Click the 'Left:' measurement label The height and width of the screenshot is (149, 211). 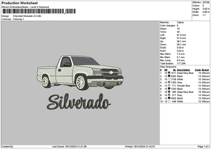tap(162, 35)
